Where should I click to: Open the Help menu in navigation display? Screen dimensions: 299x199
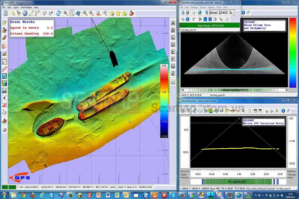[36, 7]
